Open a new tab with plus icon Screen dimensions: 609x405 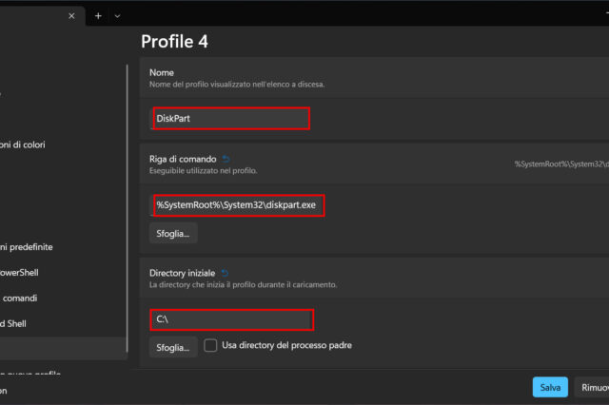[x=98, y=16]
